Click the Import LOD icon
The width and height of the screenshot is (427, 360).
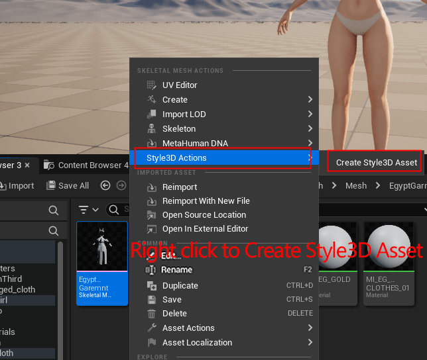tap(152, 114)
